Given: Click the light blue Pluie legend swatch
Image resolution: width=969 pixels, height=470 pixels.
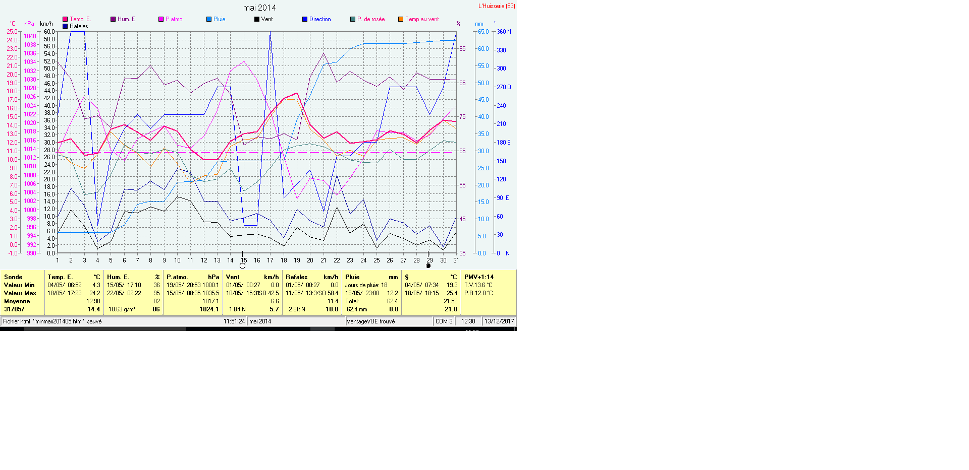Looking at the screenshot, I should click(x=209, y=19).
